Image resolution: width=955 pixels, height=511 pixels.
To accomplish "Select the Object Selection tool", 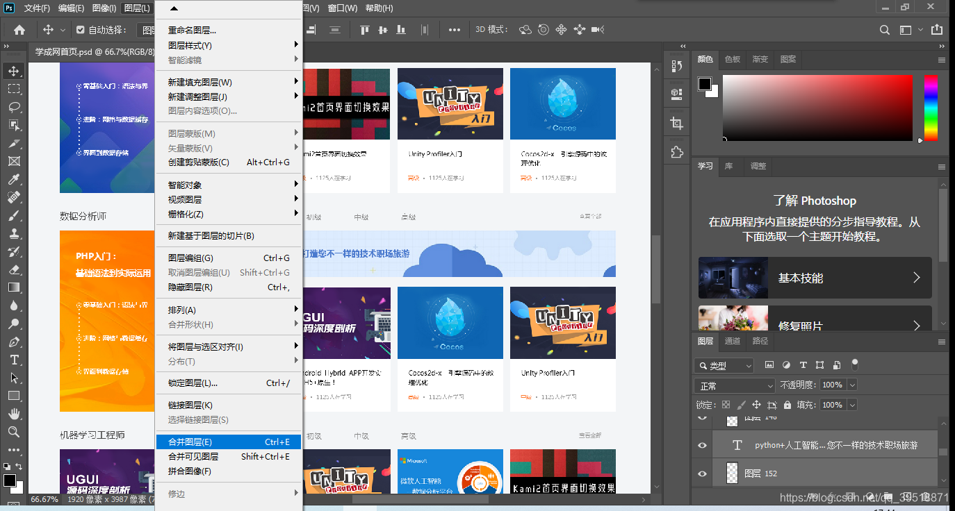I will tap(14, 125).
